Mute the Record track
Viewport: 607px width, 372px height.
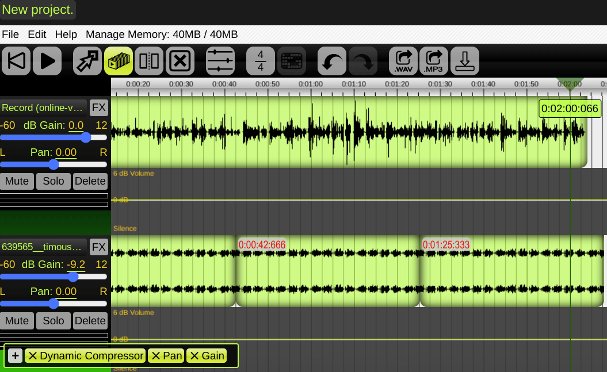pyautogui.click(x=17, y=181)
